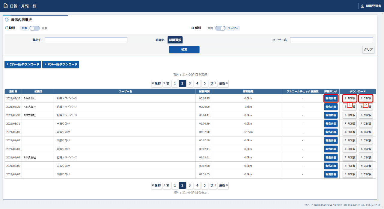Click the 集計日 date input field
This screenshot has width=384, height=209.
pos(86,40)
